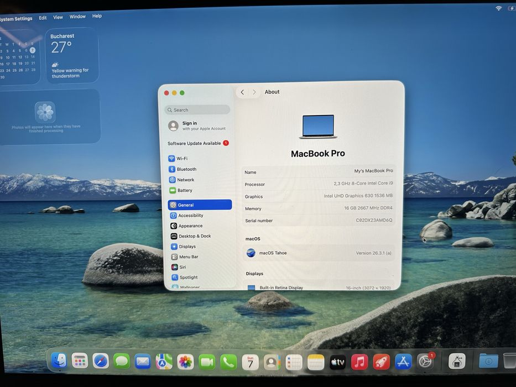Open System Settings icon in Dock
The height and width of the screenshot is (387, 516).
tap(425, 362)
